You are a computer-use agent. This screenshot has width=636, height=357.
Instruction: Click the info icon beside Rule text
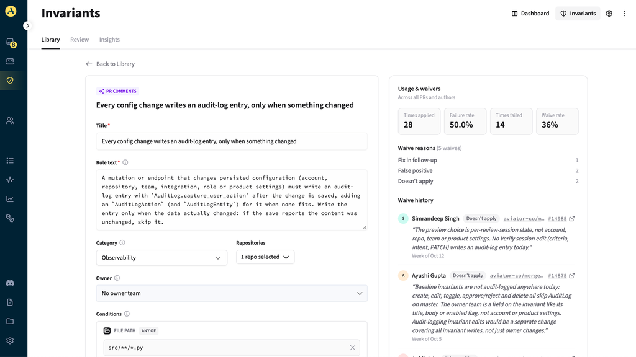(x=125, y=162)
